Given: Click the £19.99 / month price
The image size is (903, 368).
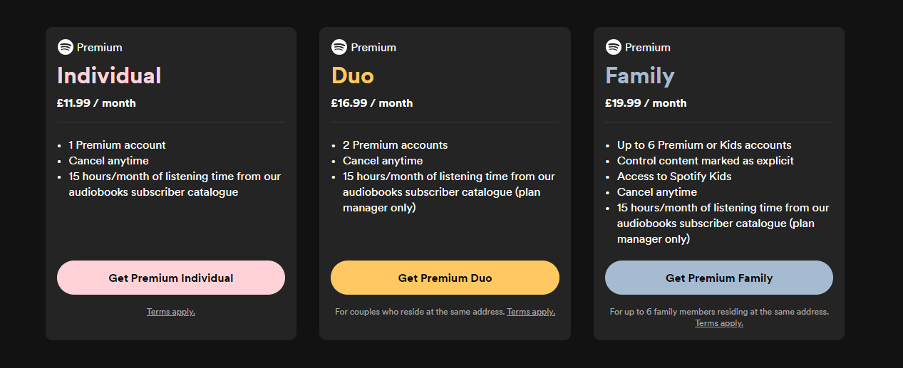Looking at the screenshot, I should [646, 103].
